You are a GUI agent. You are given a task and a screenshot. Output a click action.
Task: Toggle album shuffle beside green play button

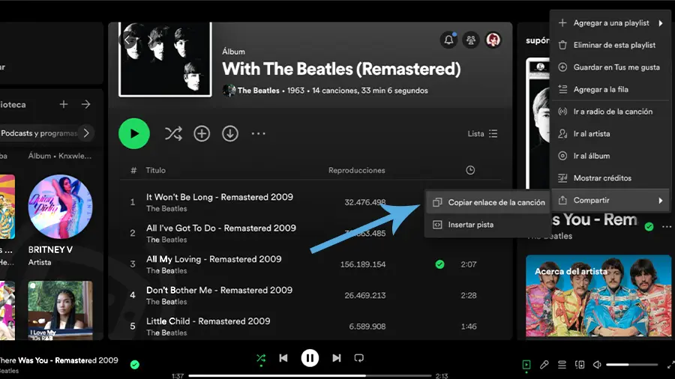[x=173, y=133]
